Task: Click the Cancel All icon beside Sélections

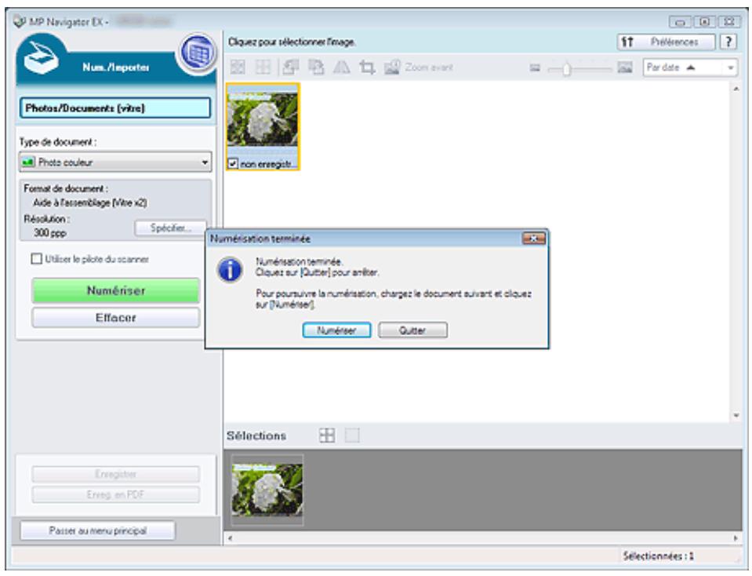Action: click(x=353, y=436)
